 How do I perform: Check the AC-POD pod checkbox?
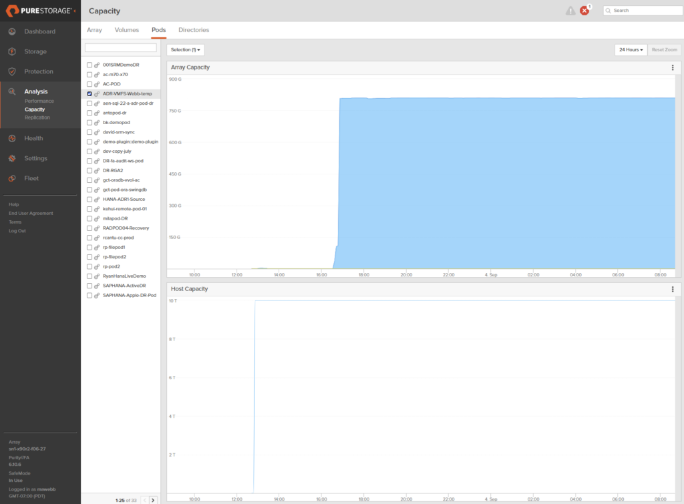click(90, 84)
